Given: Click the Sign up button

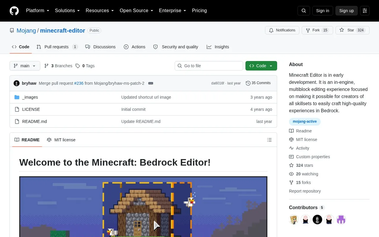Looking at the screenshot, I should (x=346, y=11).
